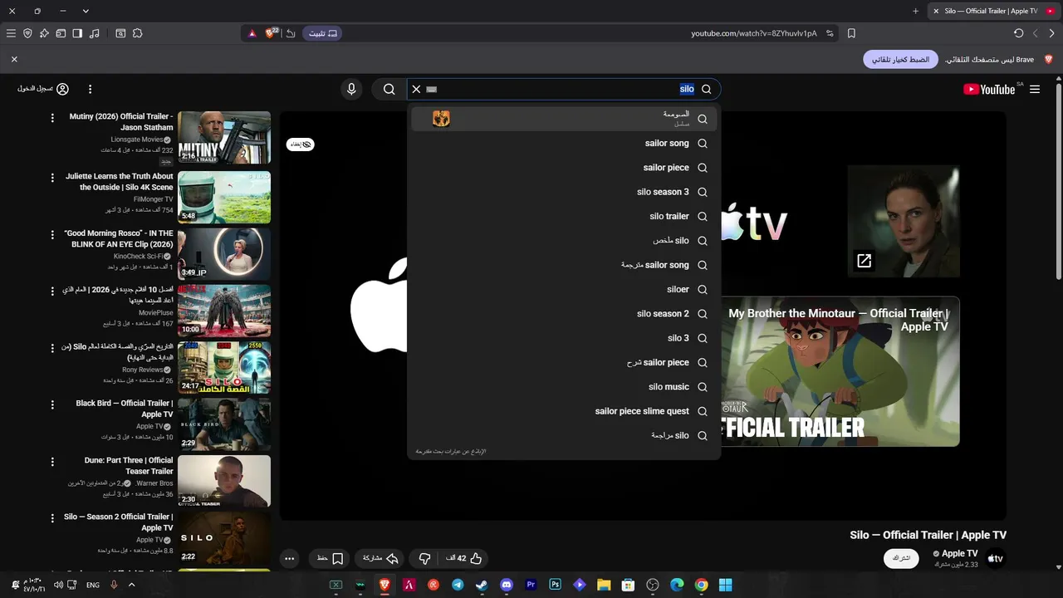Open Brave VPN shield toolbar icon
Image resolution: width=1063 pixels, height=598 pixels.
27,33
